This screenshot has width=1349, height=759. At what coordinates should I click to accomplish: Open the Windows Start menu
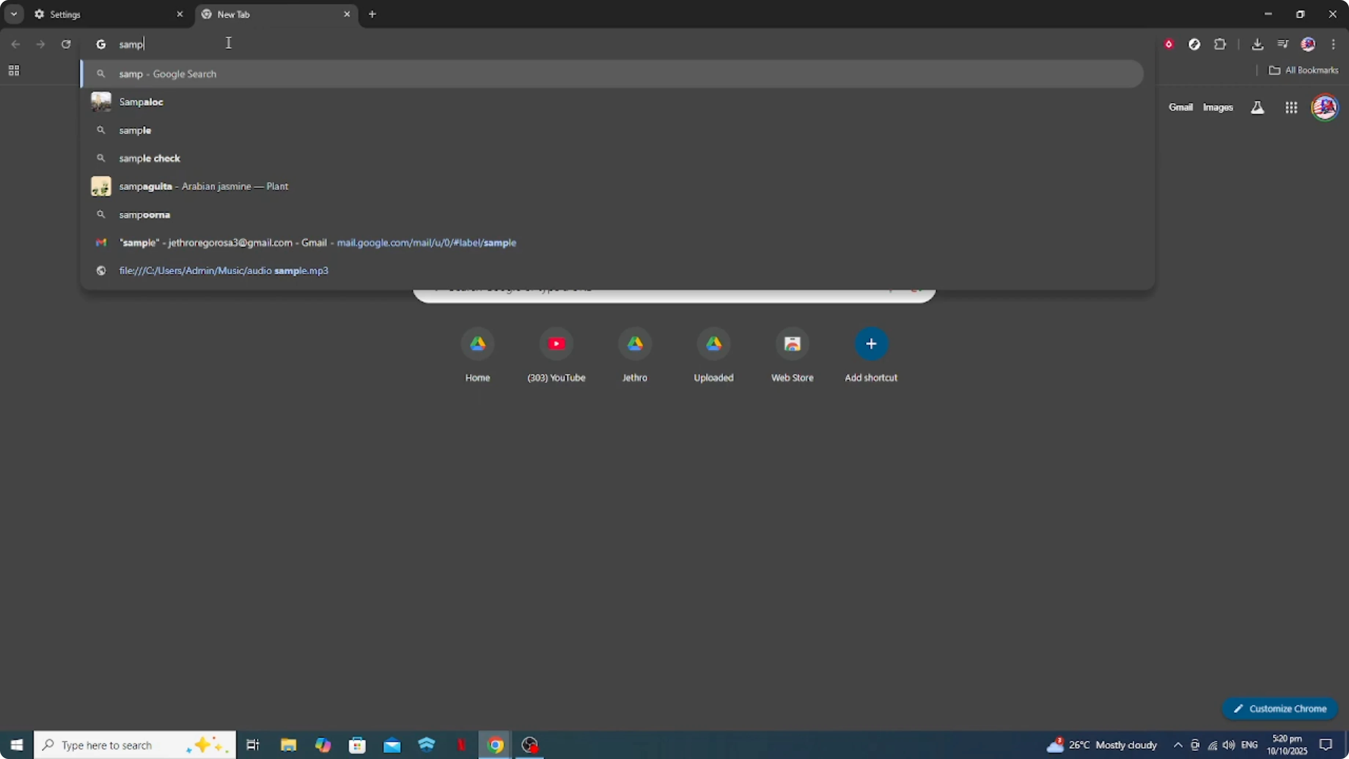(x=17, y=745)
